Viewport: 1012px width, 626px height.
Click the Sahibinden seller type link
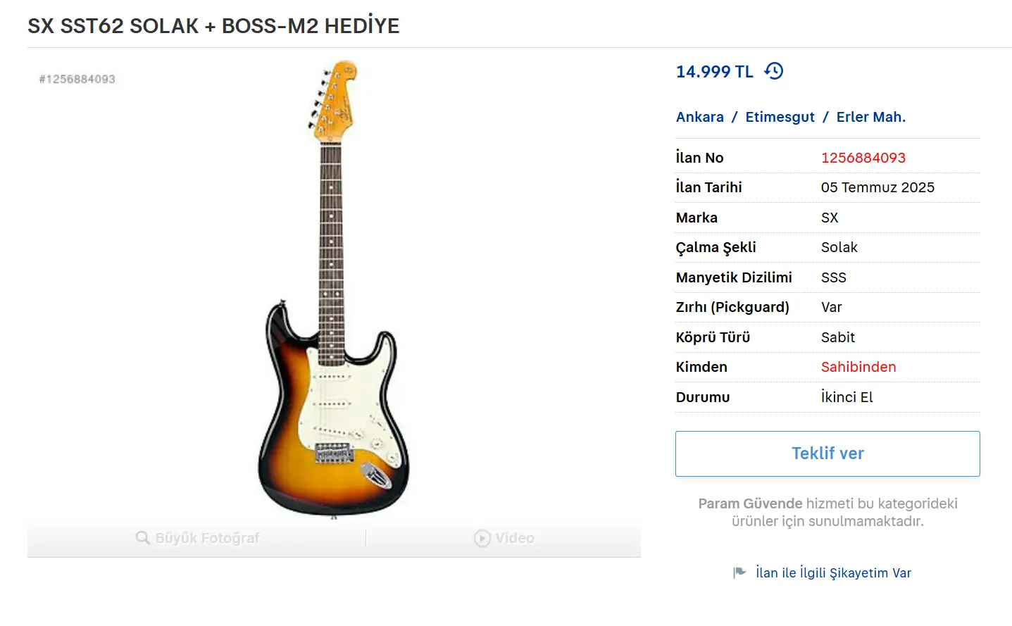[858, 367]
